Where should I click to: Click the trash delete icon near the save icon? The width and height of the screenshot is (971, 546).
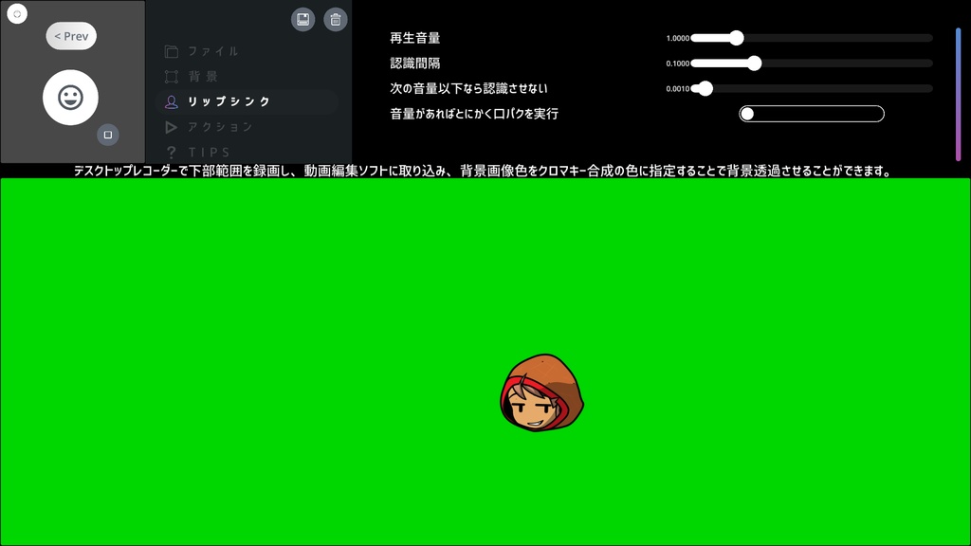pos(336,18)
